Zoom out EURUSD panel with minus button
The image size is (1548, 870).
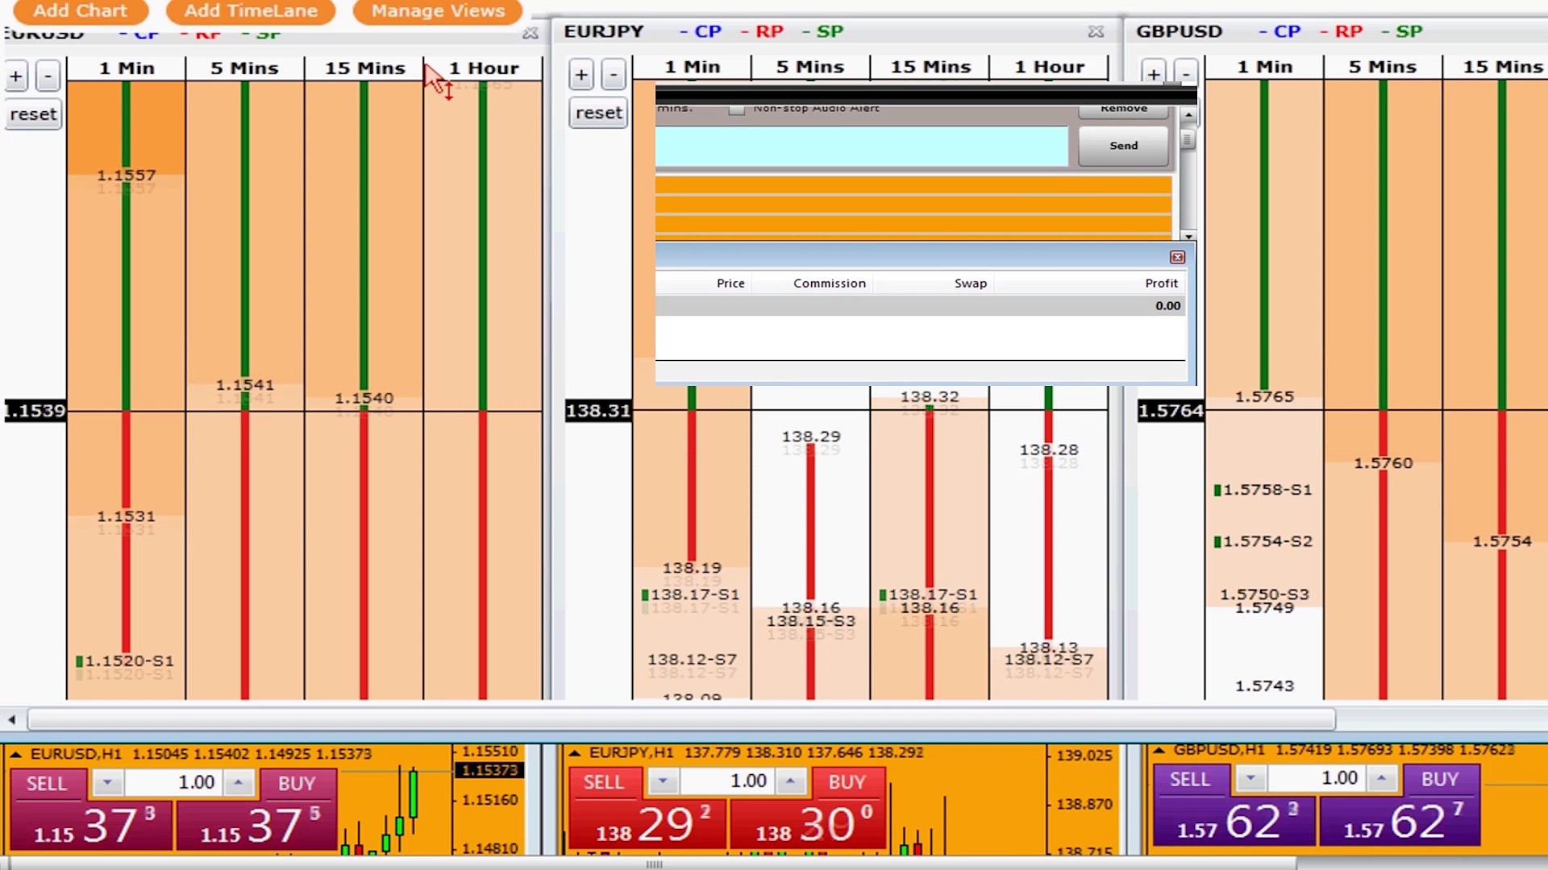48,77
